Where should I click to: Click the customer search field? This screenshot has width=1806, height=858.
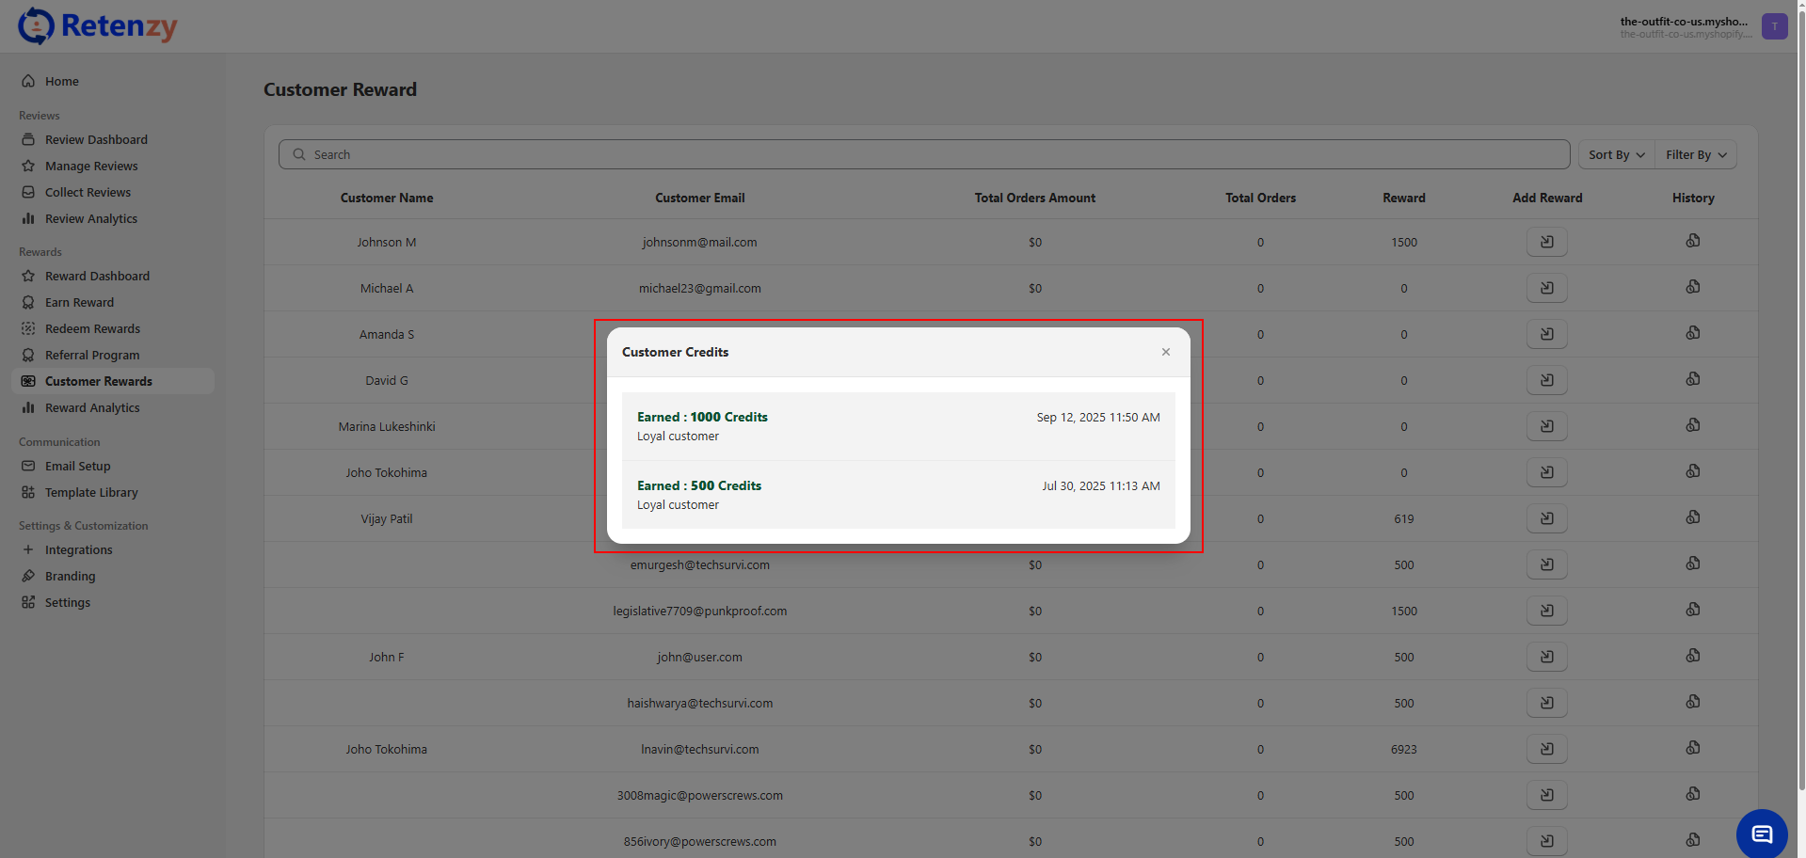(x=922, y=155)
